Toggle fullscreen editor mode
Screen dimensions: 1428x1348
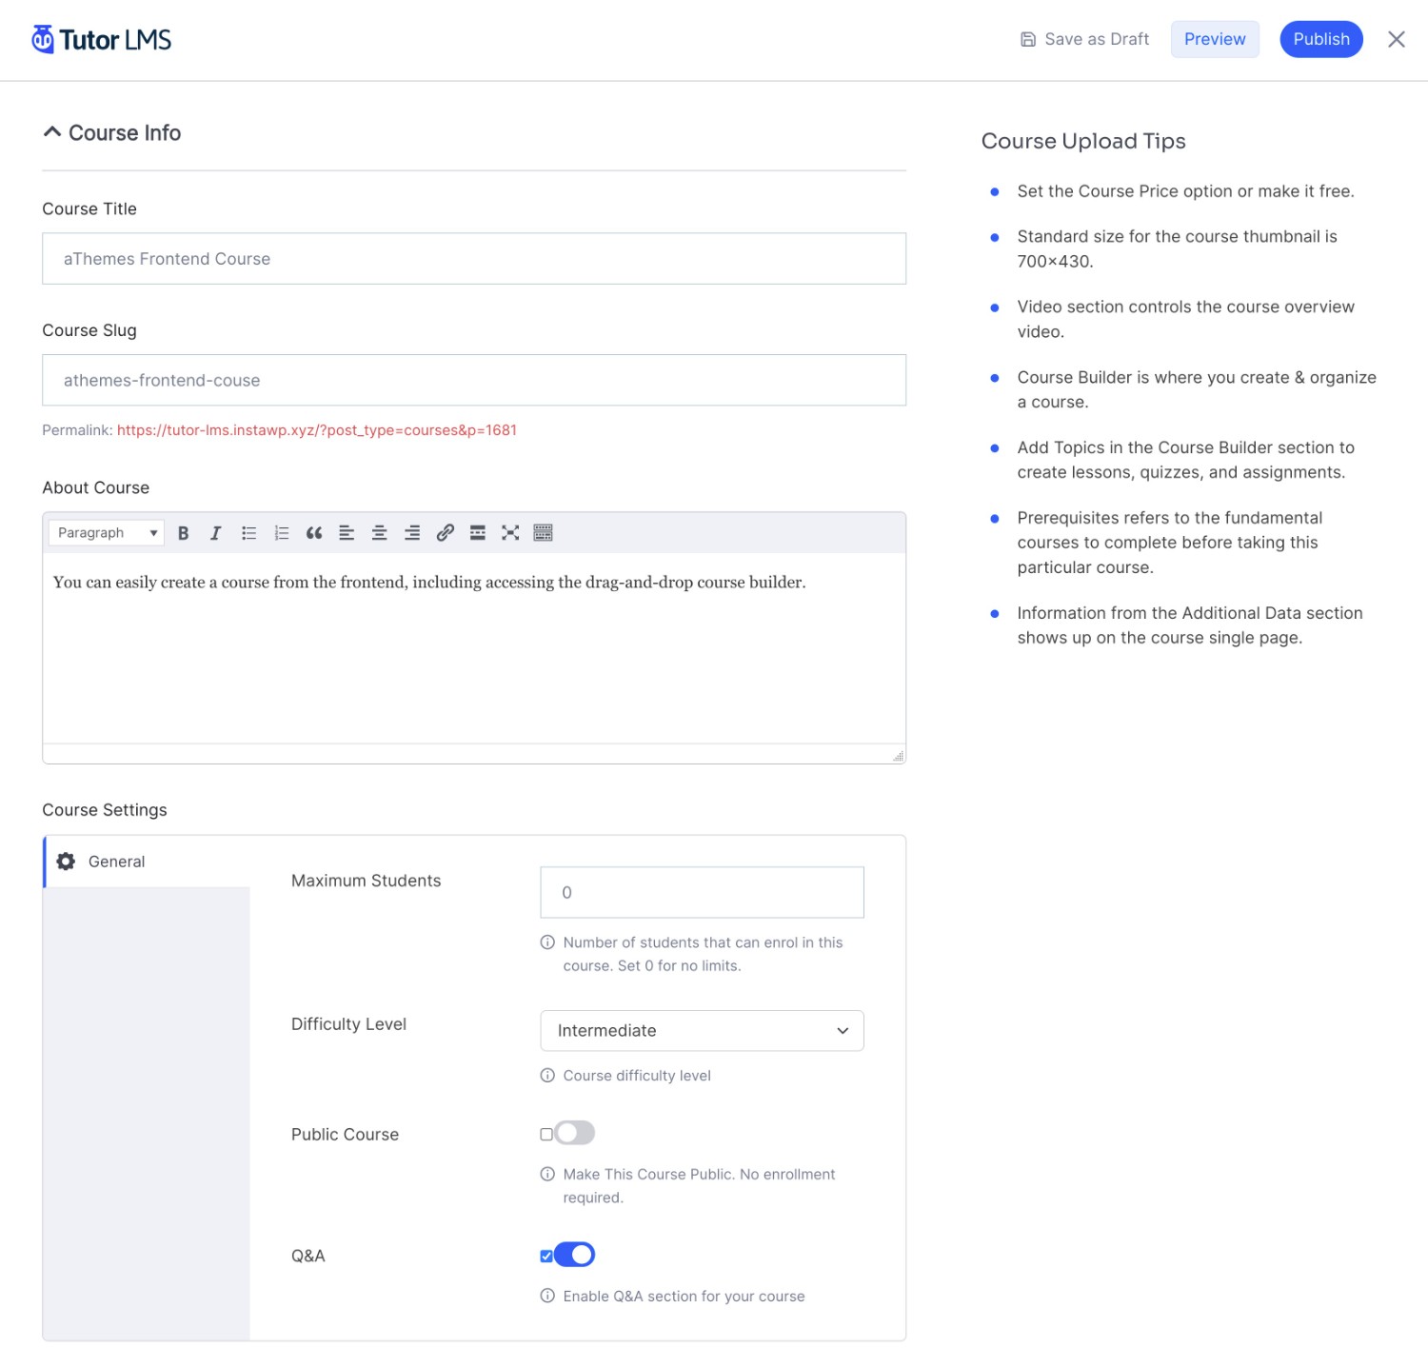[510, 533]
